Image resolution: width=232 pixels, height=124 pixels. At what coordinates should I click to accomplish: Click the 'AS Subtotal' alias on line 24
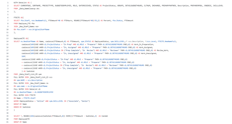(x=29, y=71)
